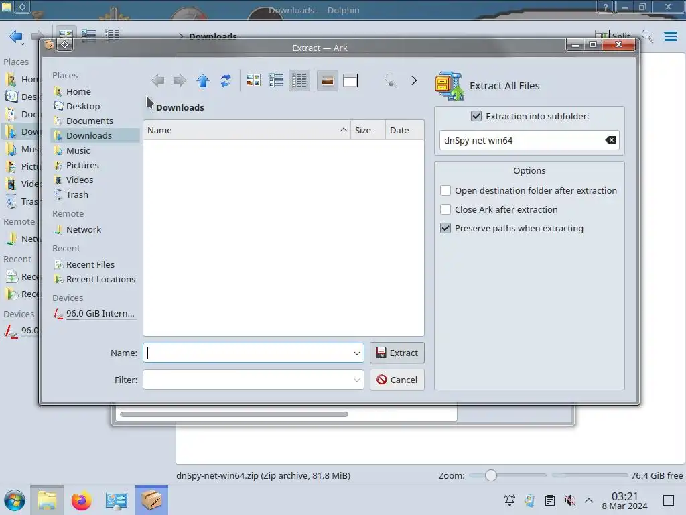Select Music in Extract dialog Places

(94, 151)
